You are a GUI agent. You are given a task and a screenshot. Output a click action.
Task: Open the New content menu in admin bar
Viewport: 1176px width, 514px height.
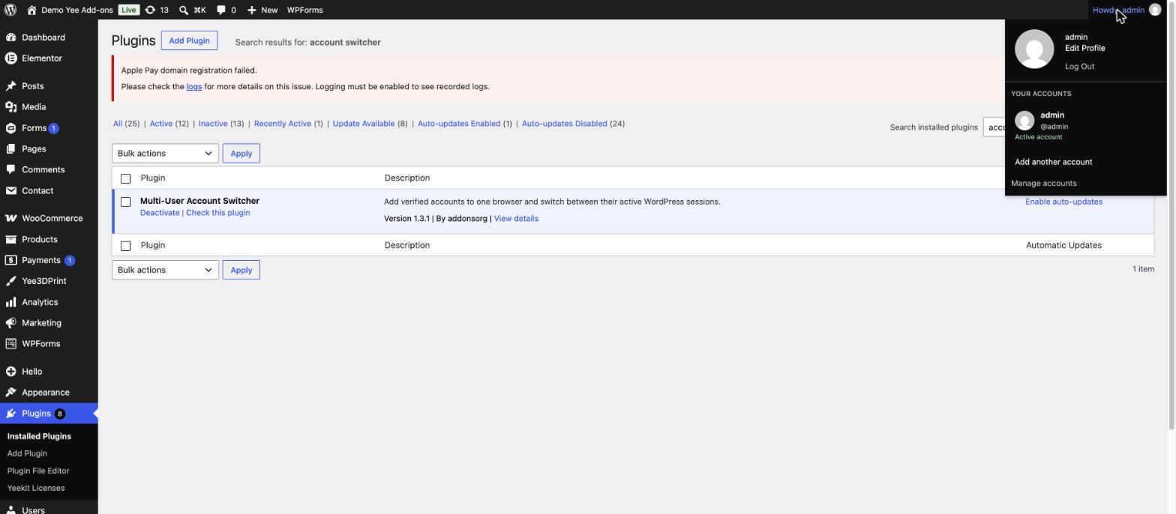(262, 10)
